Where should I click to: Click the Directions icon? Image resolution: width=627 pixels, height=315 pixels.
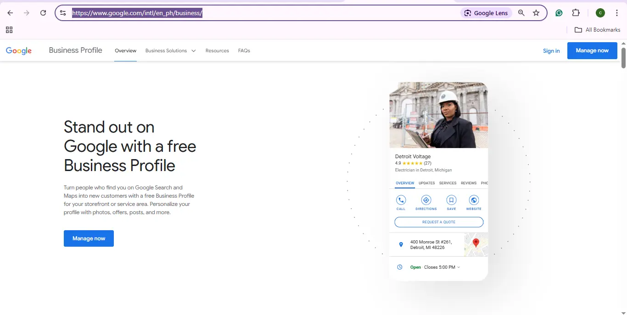426,200
